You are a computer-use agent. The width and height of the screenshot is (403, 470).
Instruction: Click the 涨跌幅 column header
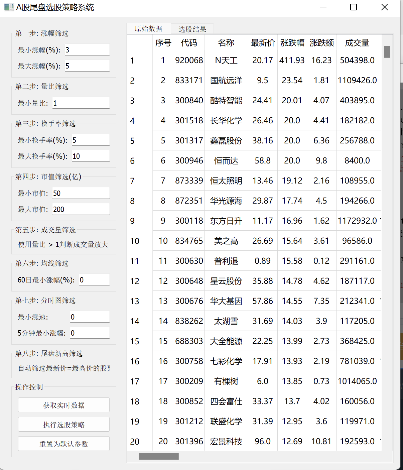click(x=292, y=43)
